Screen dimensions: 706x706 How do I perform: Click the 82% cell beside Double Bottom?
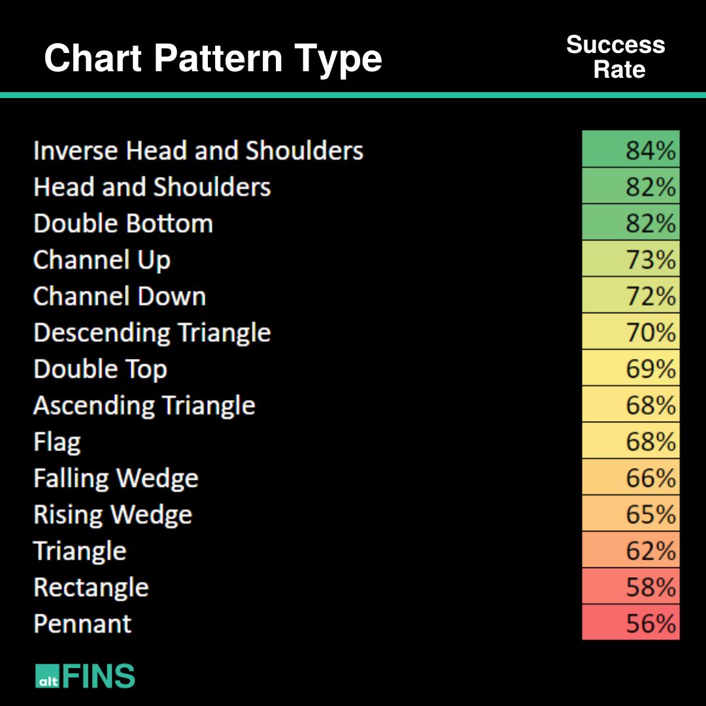click(x=631, y=223)
